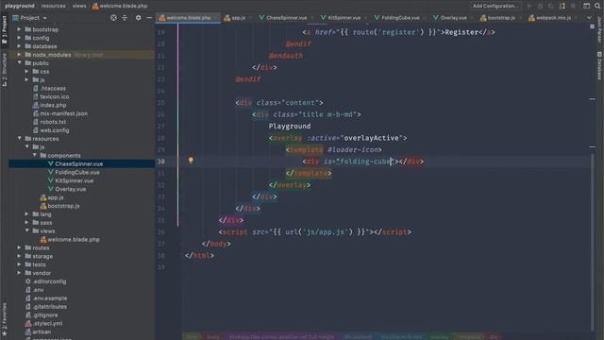The height and width of the screenshot is (340, 604).
Task: Switch to KitSpinner.vue editor tab
Action: pyautogui.click(x=344, y=18)
